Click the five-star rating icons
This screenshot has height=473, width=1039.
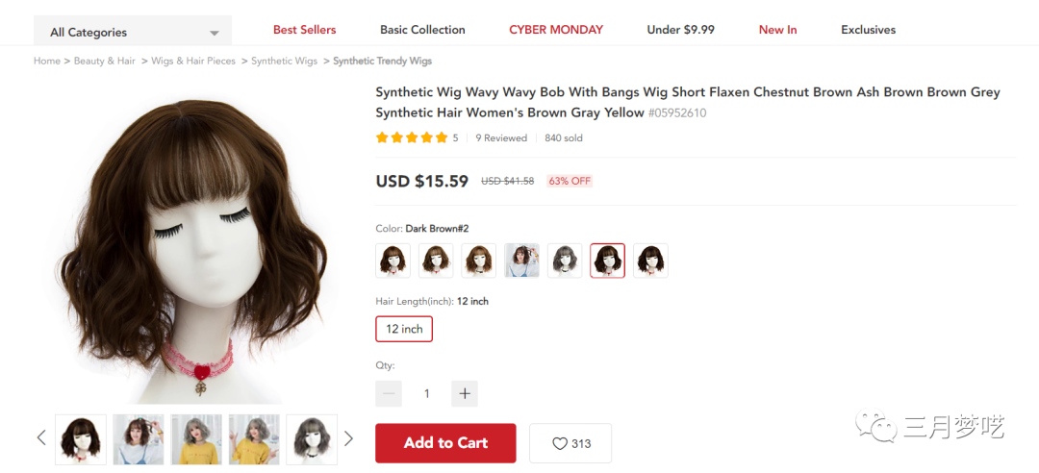pyautogui.click(x=412, y=137)
